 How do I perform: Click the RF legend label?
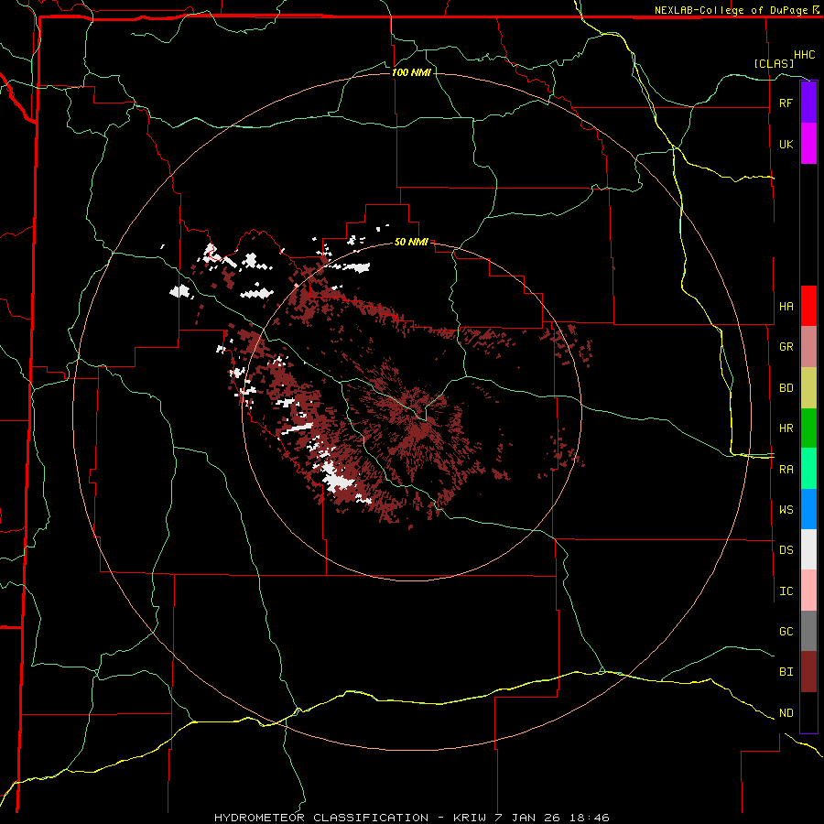[786, 103]
